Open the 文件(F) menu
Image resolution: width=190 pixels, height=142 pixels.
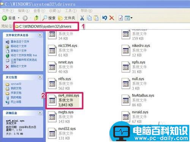[x=8, y=11]
